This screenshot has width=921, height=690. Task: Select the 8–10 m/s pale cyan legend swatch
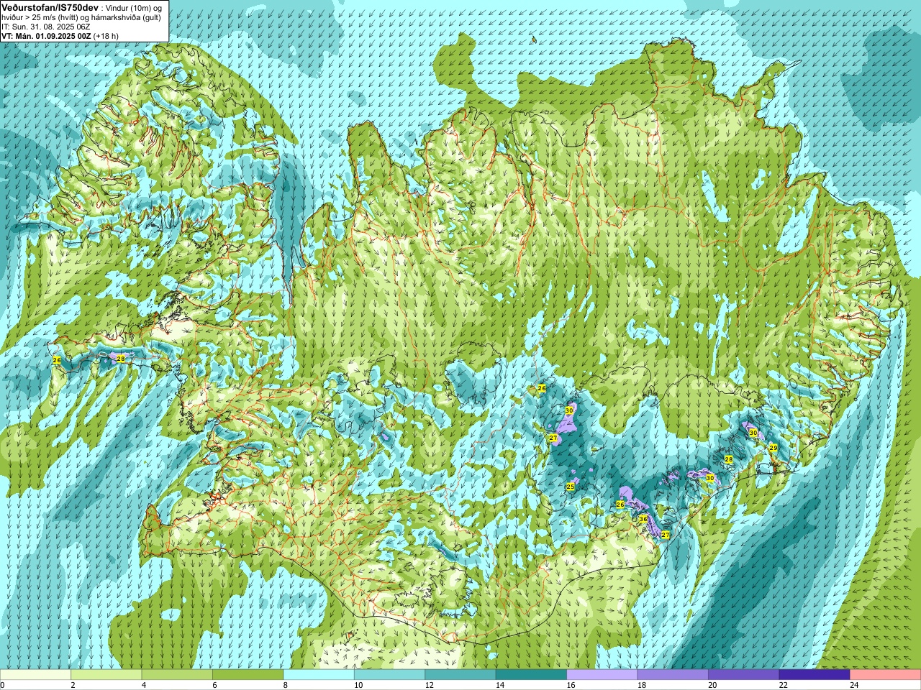point(319,675)
